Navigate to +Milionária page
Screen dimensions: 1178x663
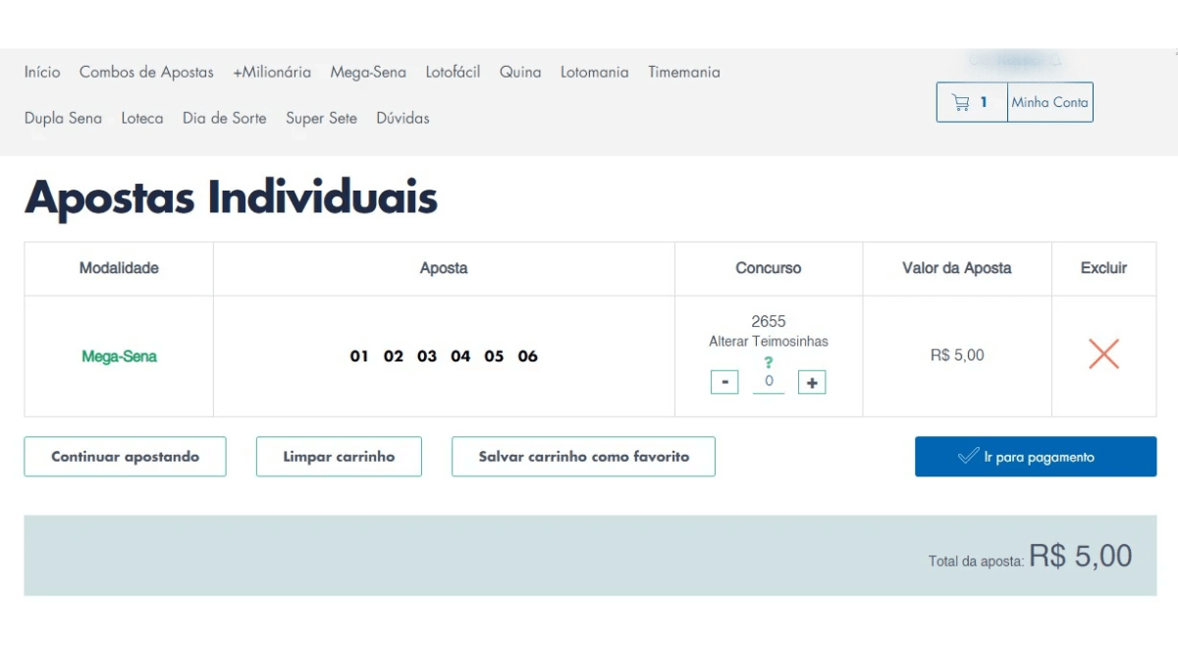tap(272, 72)
